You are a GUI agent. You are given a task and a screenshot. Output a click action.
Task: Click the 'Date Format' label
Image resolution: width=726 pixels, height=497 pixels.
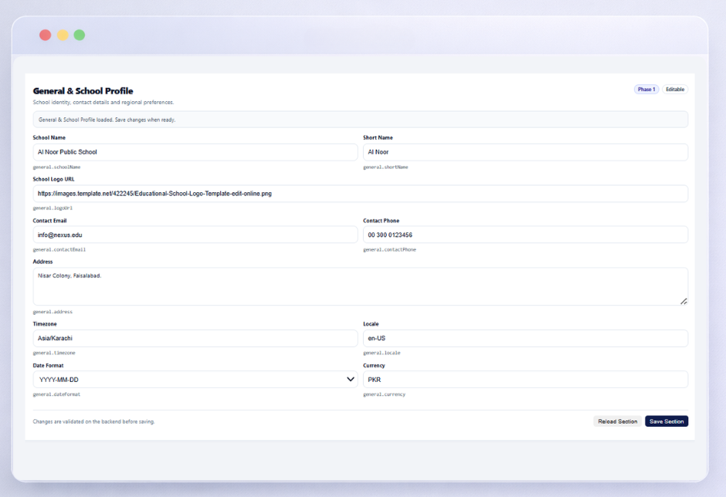point(48,366)
